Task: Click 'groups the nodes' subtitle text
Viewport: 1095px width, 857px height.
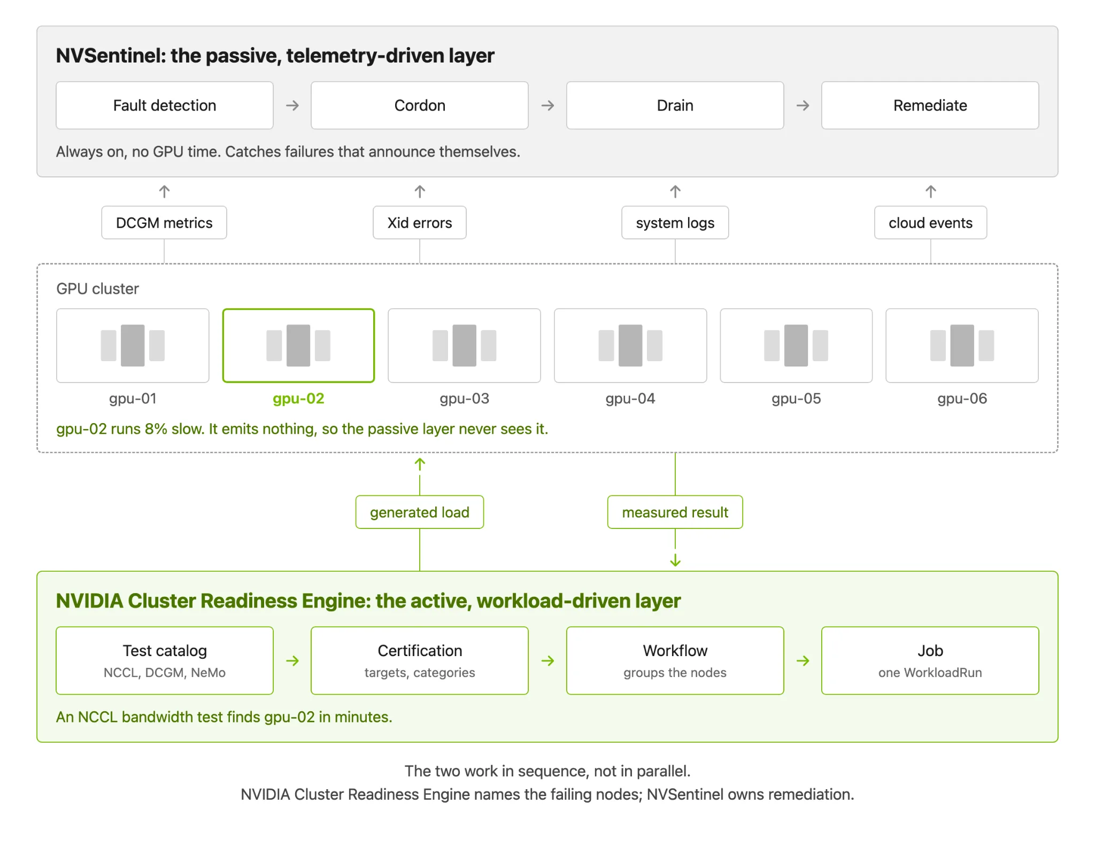Action: click(675, 673)
